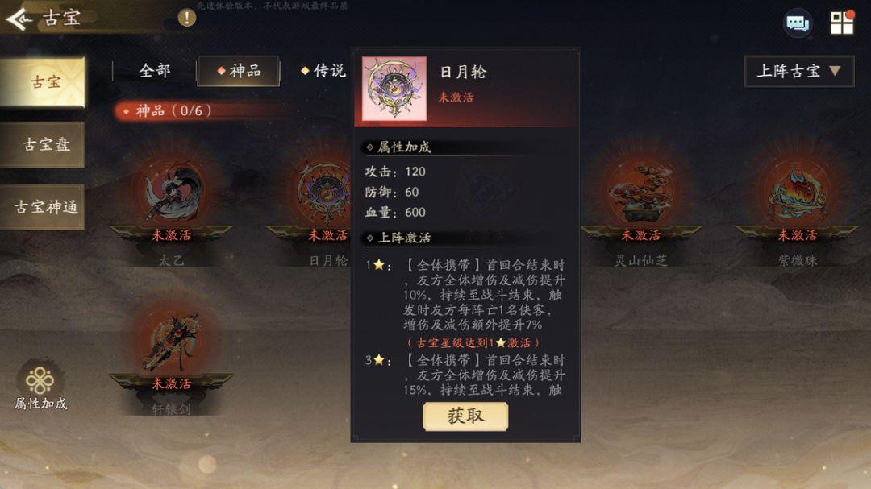
Task: Select the 灵山仙芝 treasure icon
Action: 640,192
